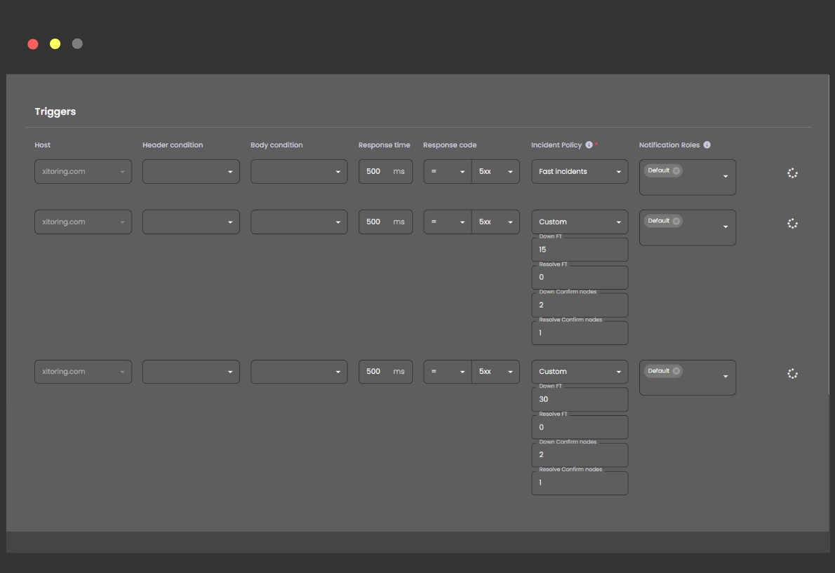Screen dimensions: 835x573
Task: Open 5xx response code dropdown in Down FT 15 row
Action: (x=495, y=222)
